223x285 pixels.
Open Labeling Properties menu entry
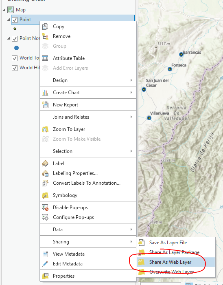88,173
